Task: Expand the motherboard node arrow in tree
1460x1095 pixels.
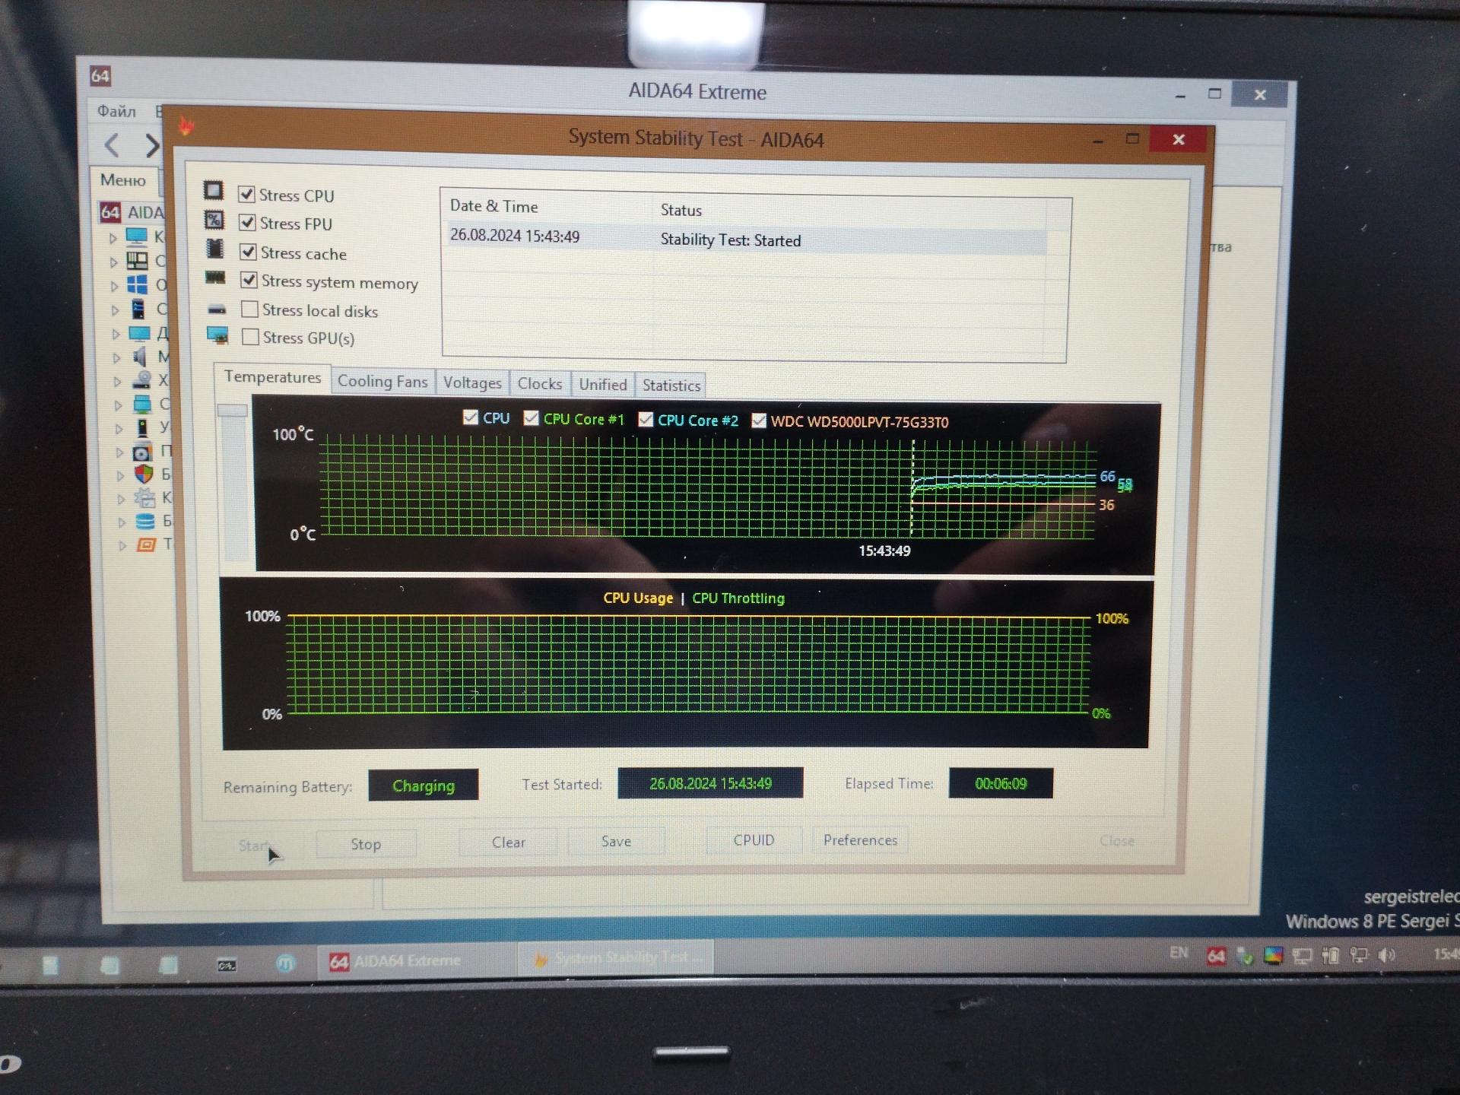Action: click(114, 262)
